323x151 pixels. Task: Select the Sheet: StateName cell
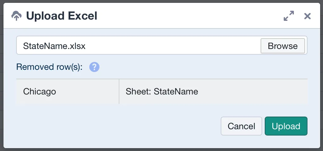pyautogui.click(x=213, y=91)
